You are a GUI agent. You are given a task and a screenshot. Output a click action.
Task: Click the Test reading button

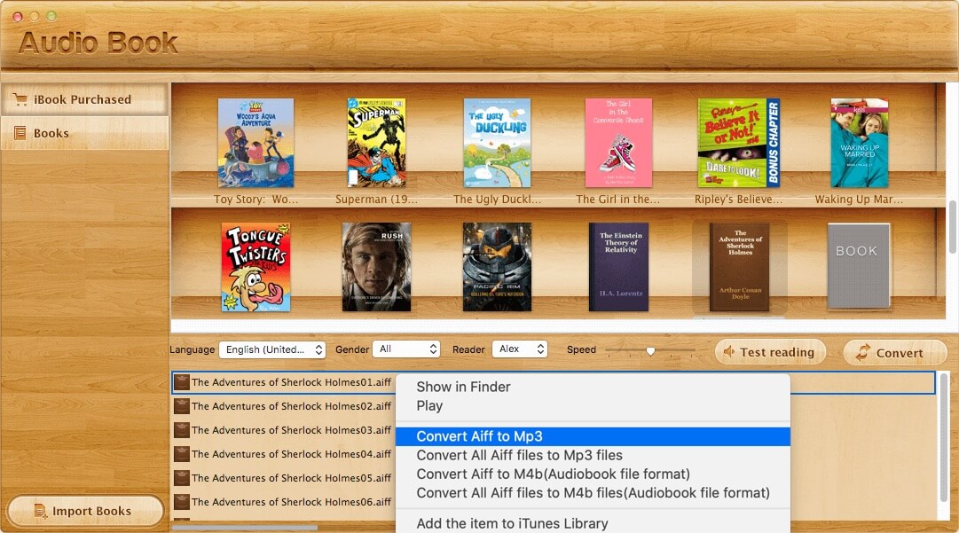770,352
